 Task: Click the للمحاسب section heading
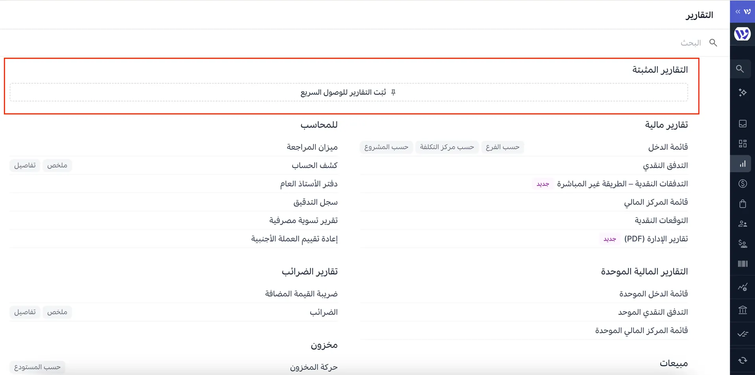[319, 125]
